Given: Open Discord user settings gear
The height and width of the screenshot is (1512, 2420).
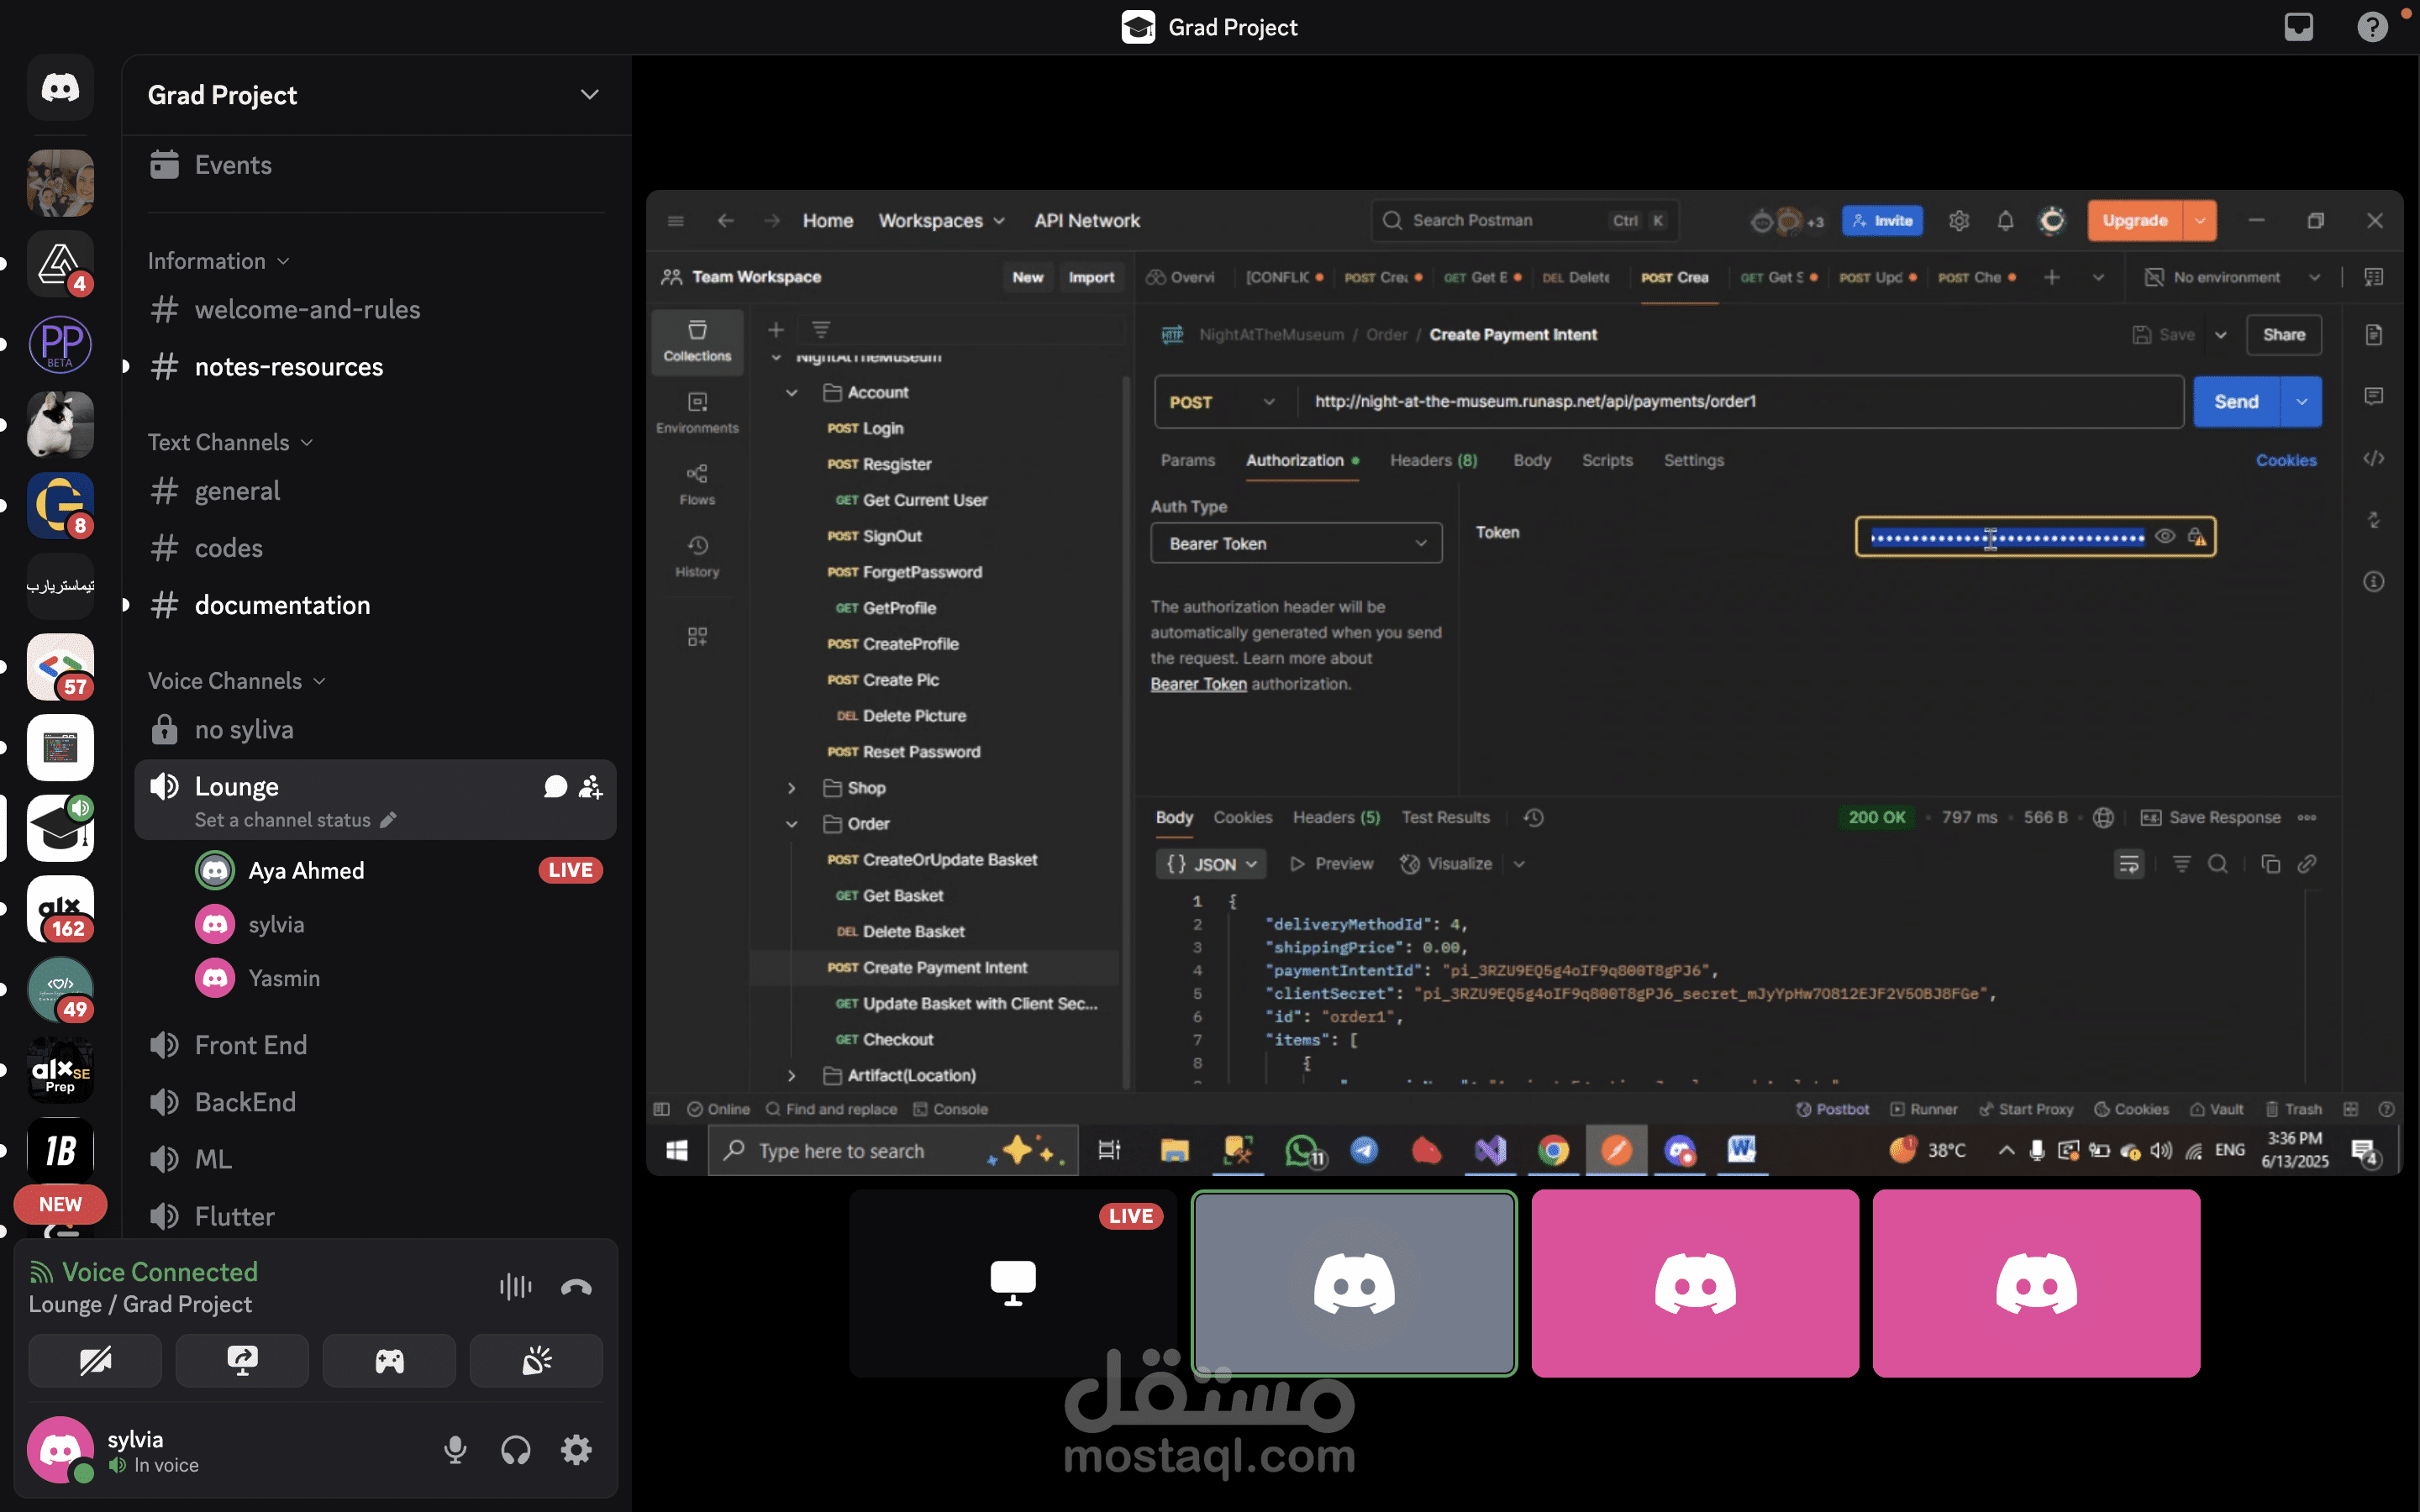Looking at the screenshot, I should (576, 1450).
